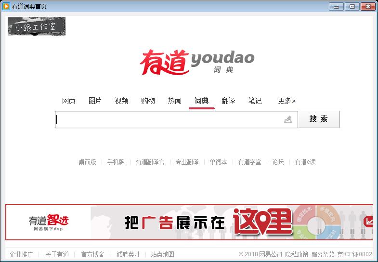The height and width of the screenshot is (262, 378).
Task: Maximize the 有道词典首页 window
Action: click(x=352, y=7)
